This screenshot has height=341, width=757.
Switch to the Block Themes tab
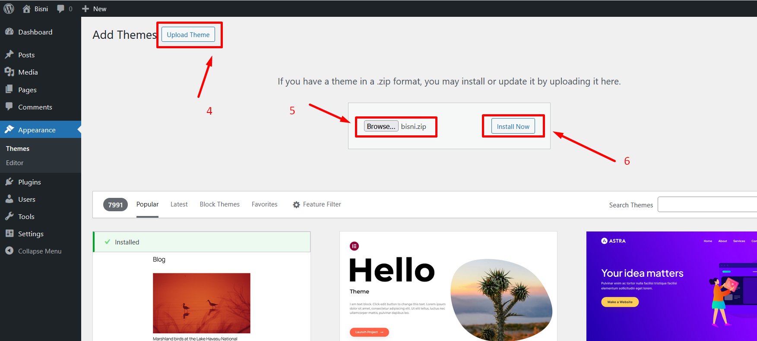219,204
